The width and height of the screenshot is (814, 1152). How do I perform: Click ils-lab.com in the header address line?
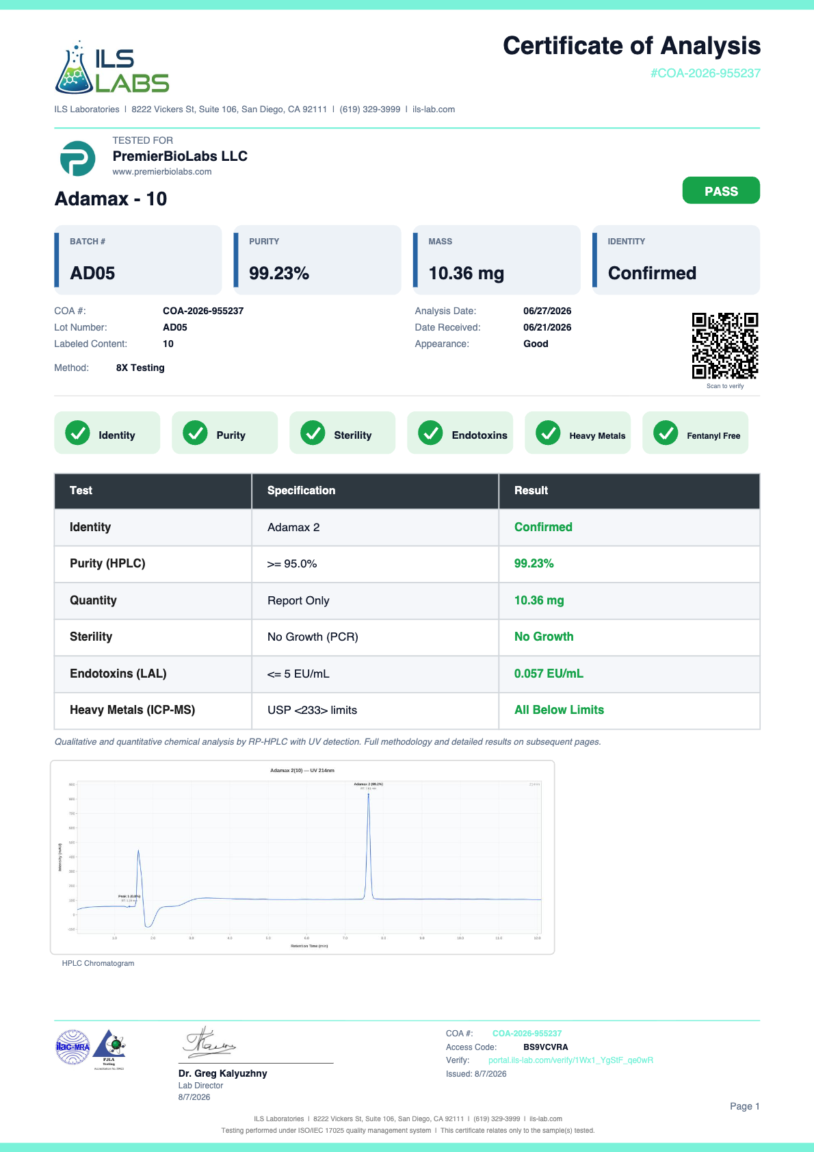pos(434,110)
